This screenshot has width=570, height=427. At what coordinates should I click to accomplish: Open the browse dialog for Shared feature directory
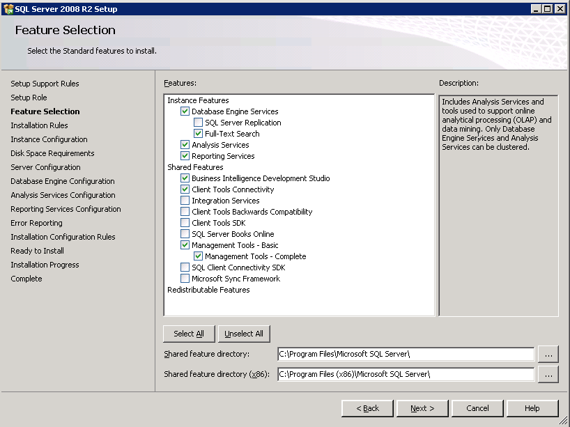(548, 355)
